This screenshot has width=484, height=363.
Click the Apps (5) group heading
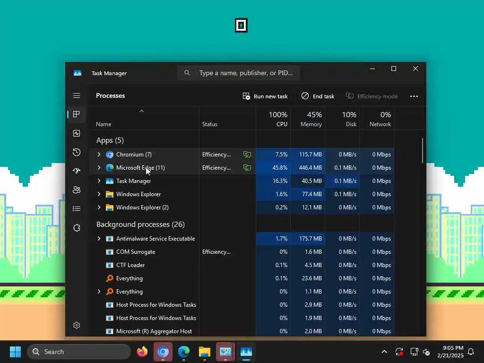pos(110,140)
